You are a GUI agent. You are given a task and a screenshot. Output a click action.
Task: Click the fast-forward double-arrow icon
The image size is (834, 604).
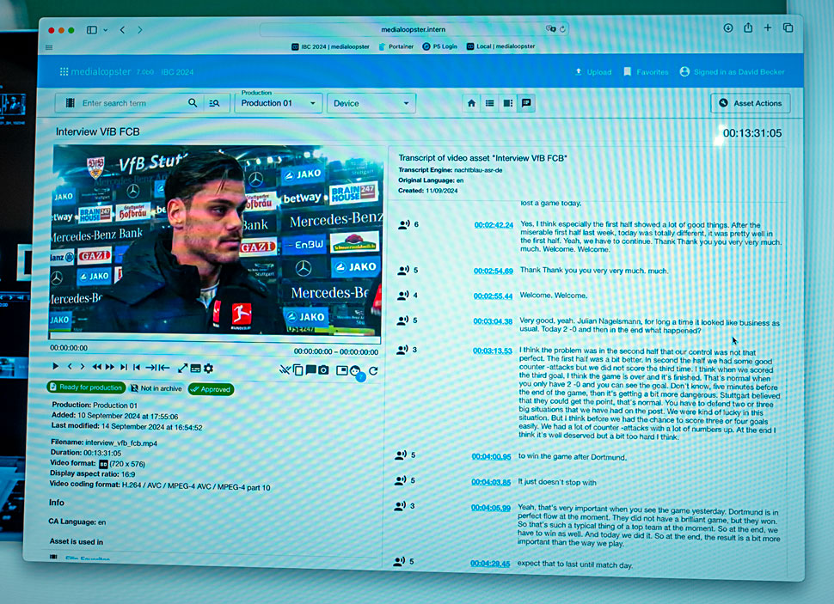coord(109,367)
